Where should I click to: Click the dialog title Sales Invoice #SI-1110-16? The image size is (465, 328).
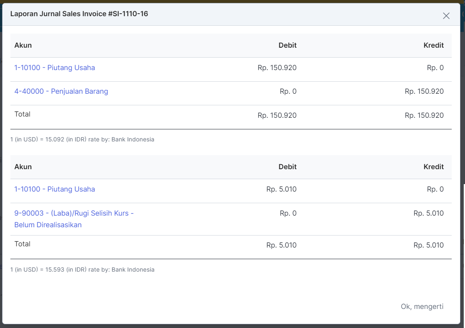click(x=79, y=14)
